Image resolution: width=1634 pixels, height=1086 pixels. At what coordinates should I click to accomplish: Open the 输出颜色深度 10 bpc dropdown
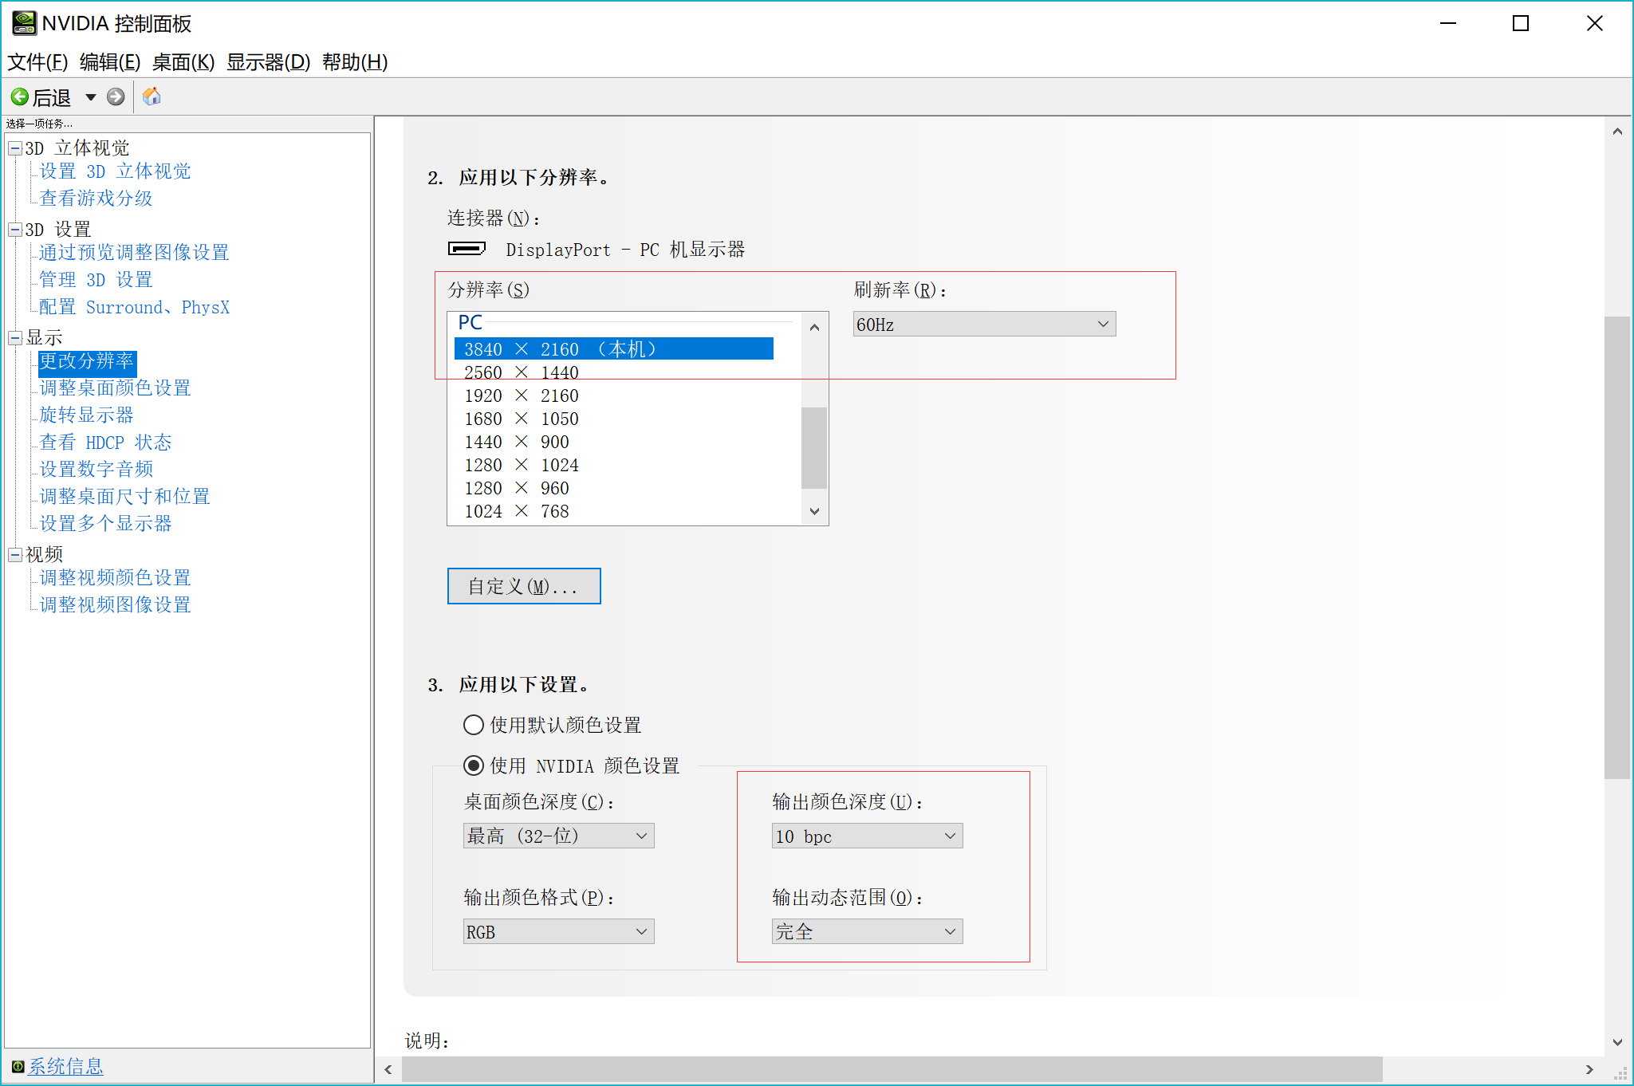click(x=867, y=836)
